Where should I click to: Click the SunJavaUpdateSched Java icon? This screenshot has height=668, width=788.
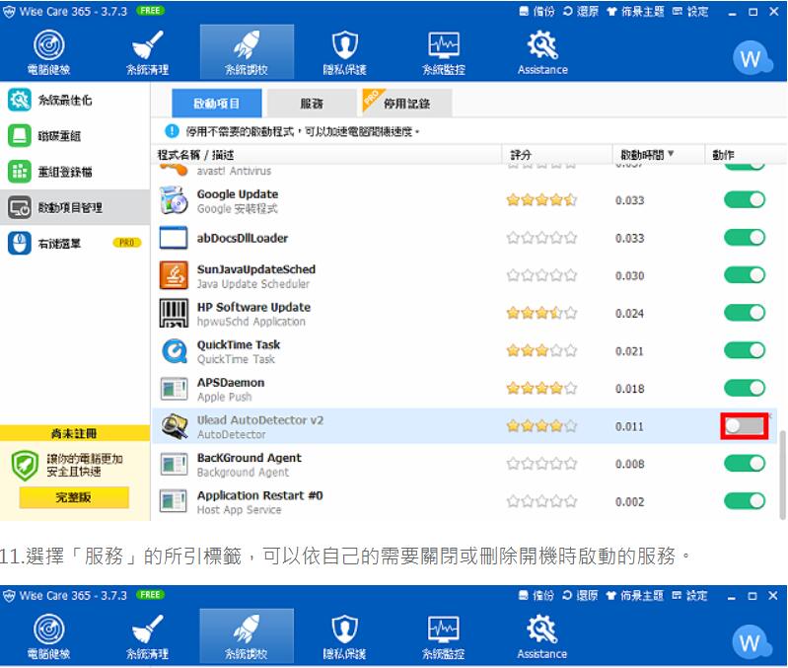pos(174,275)
